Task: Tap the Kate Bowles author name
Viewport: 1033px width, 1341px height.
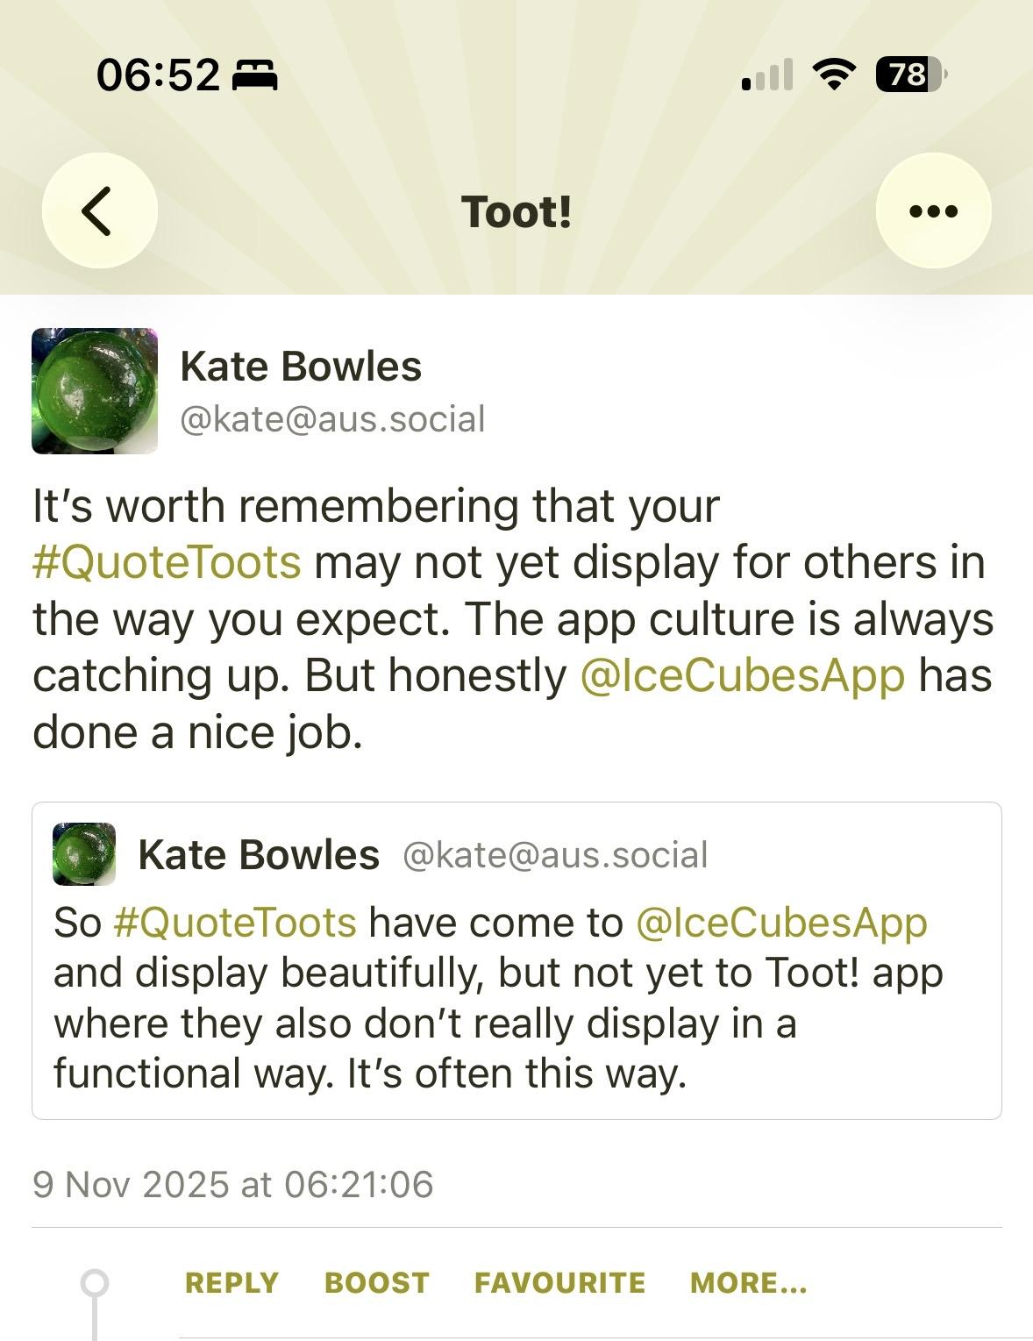Action: 301,367
